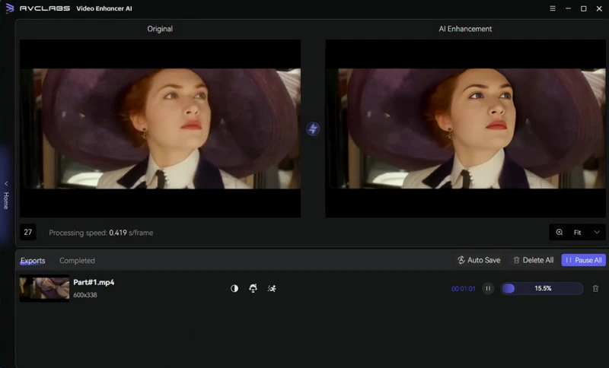Delete the Part#1.mp4 task with trash icon
Screen dimensions: 609x368
(x=595, y=288)
